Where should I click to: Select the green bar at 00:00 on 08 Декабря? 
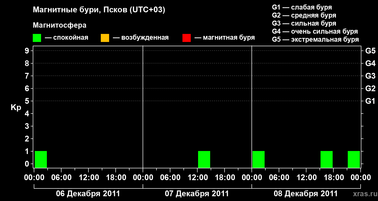click(259, 159)
